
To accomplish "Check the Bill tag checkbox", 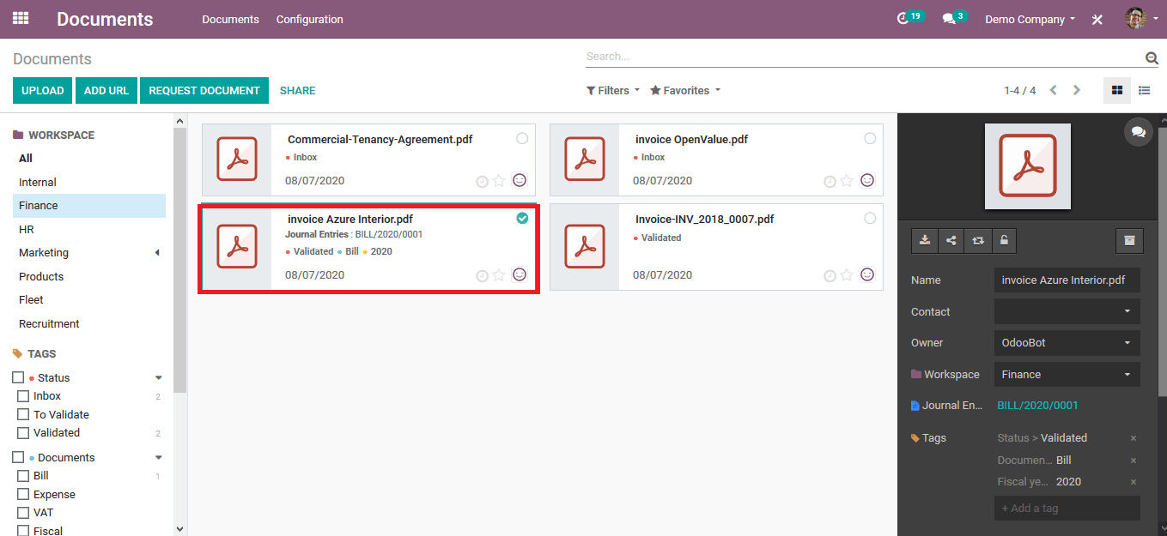I will 24,476.
